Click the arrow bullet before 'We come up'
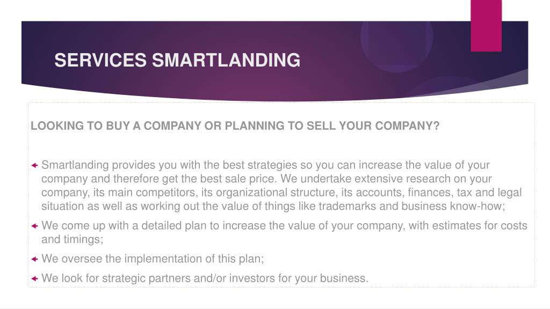Screen dimensions: 550x309 34,226
